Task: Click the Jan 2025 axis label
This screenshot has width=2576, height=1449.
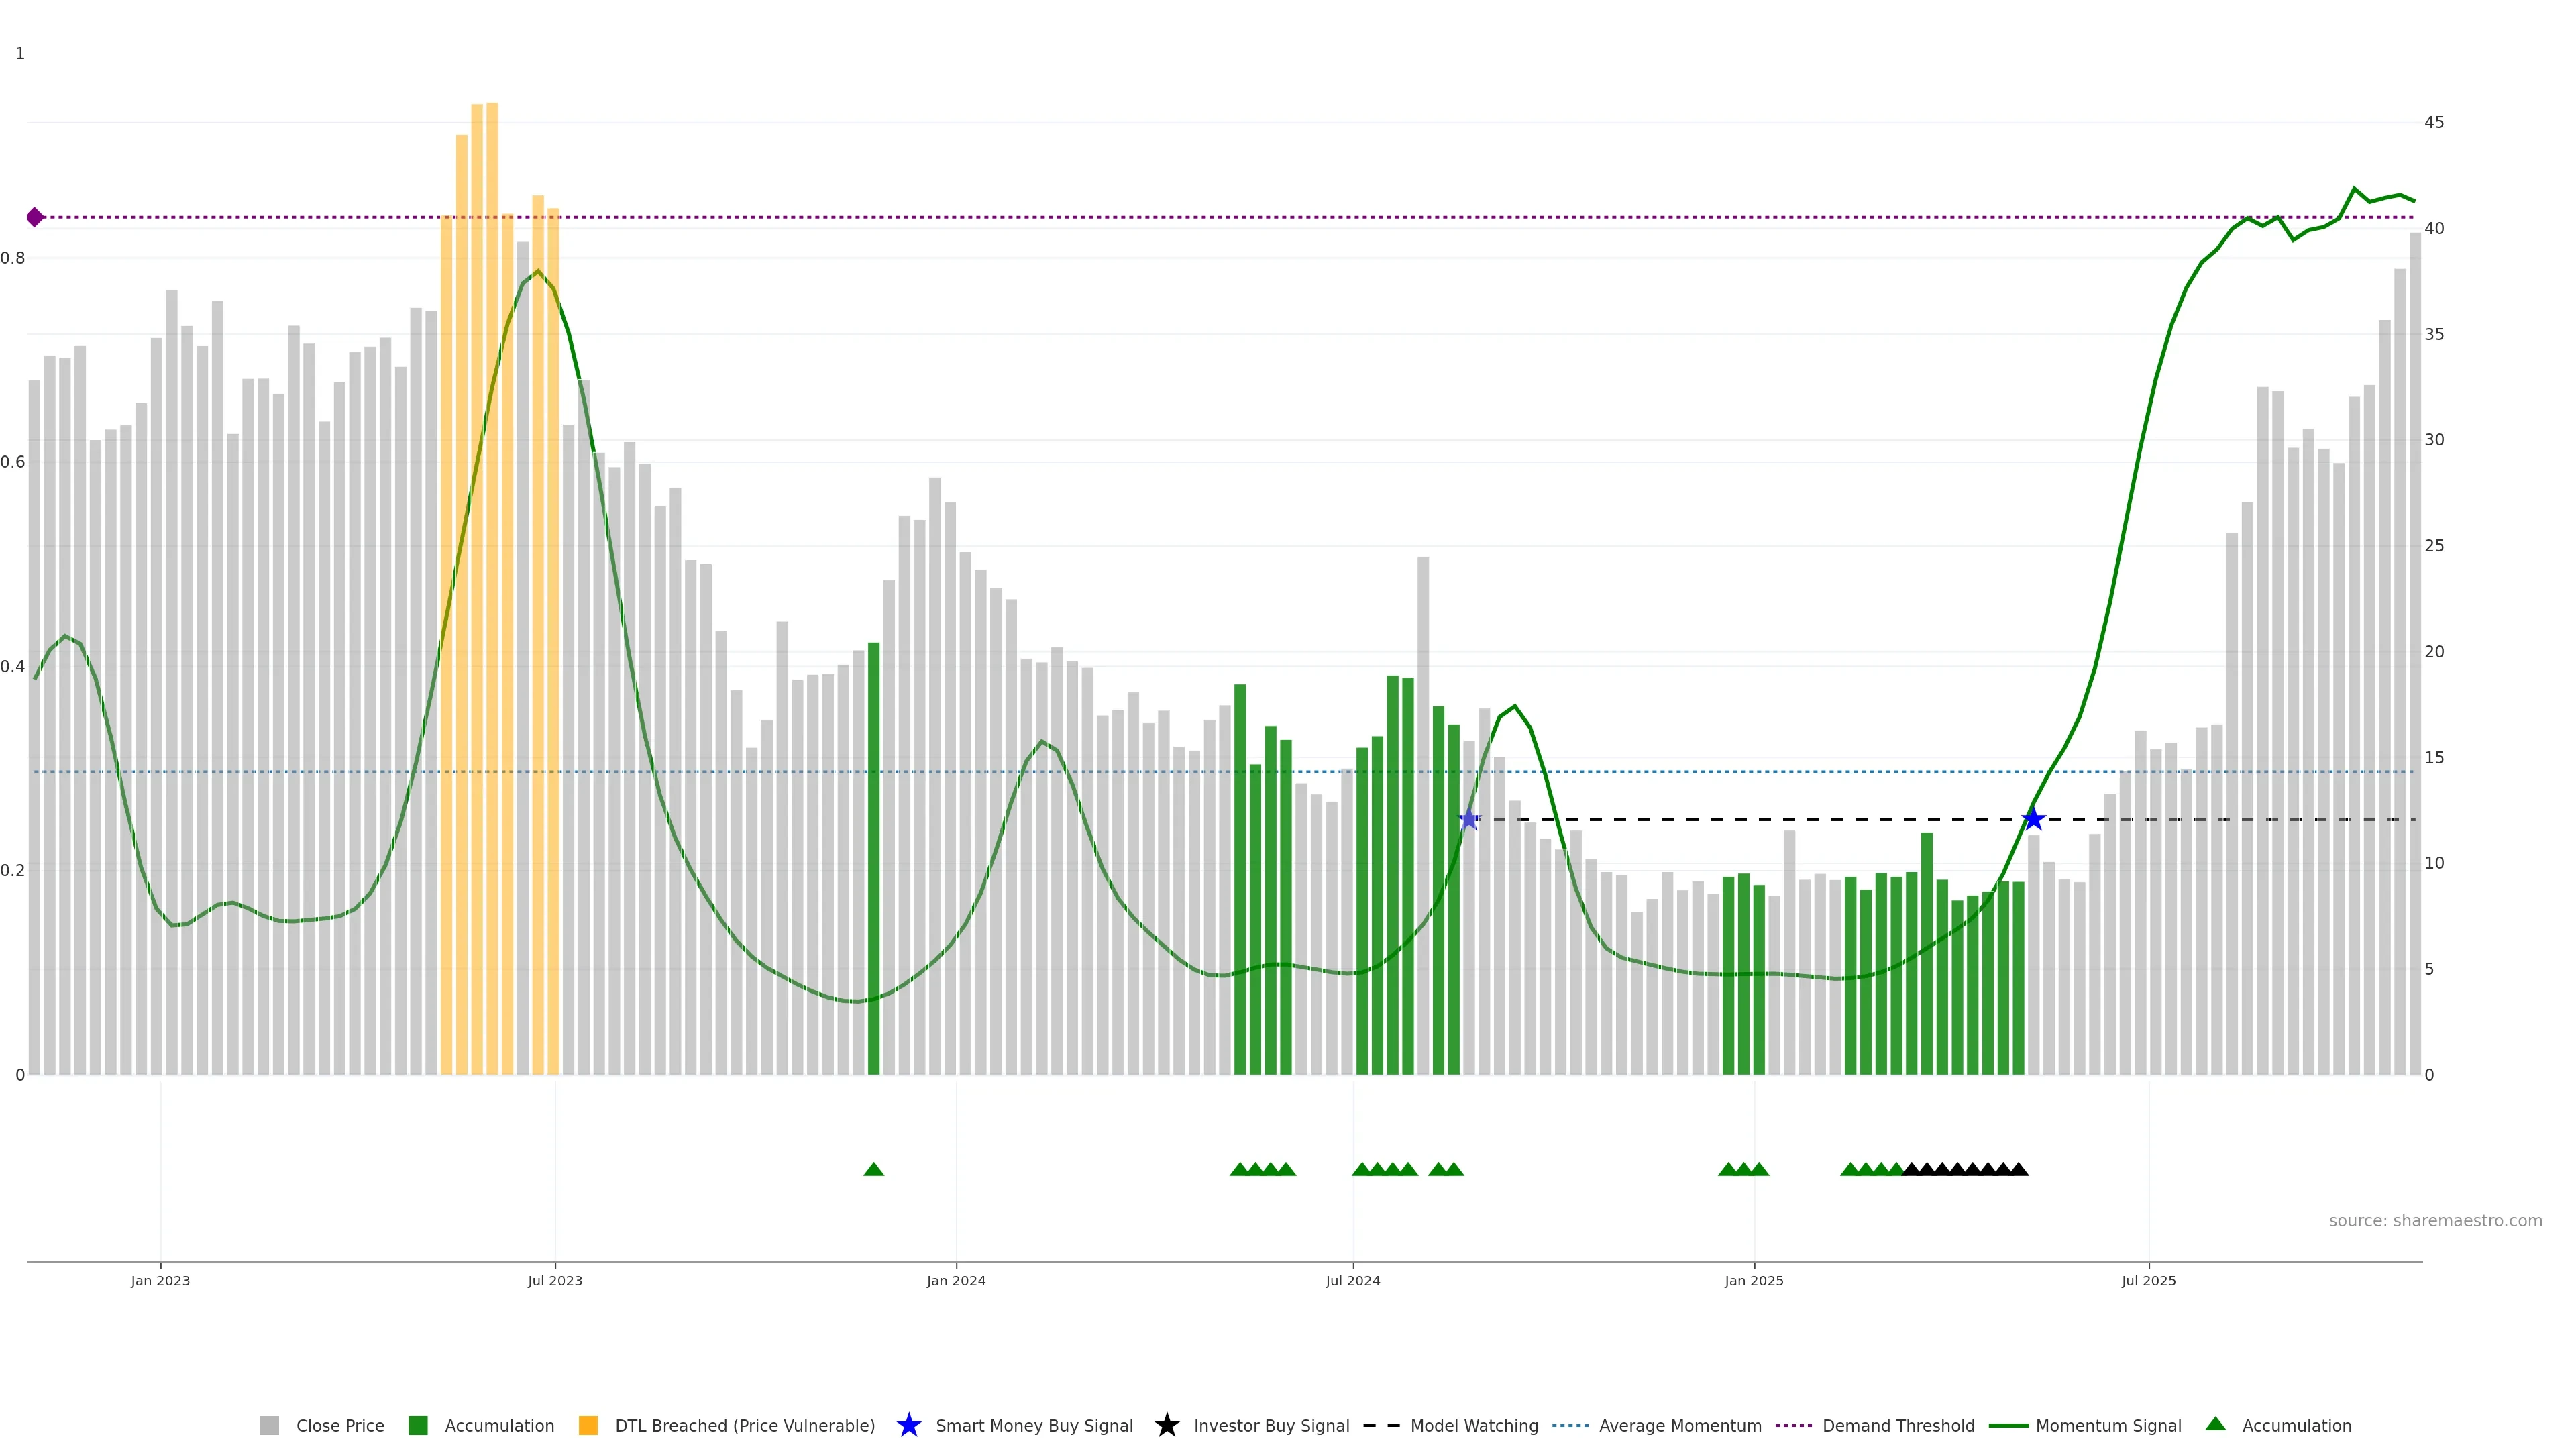Action: [1753, 1281]
